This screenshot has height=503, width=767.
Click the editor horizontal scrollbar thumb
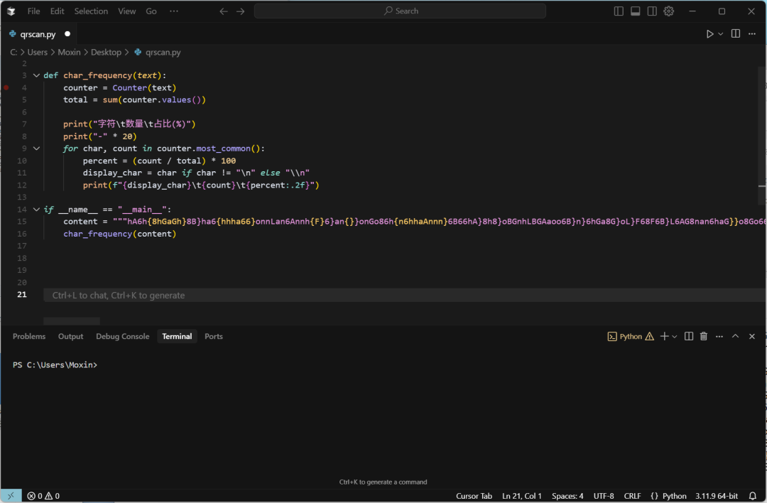[72, 321]
